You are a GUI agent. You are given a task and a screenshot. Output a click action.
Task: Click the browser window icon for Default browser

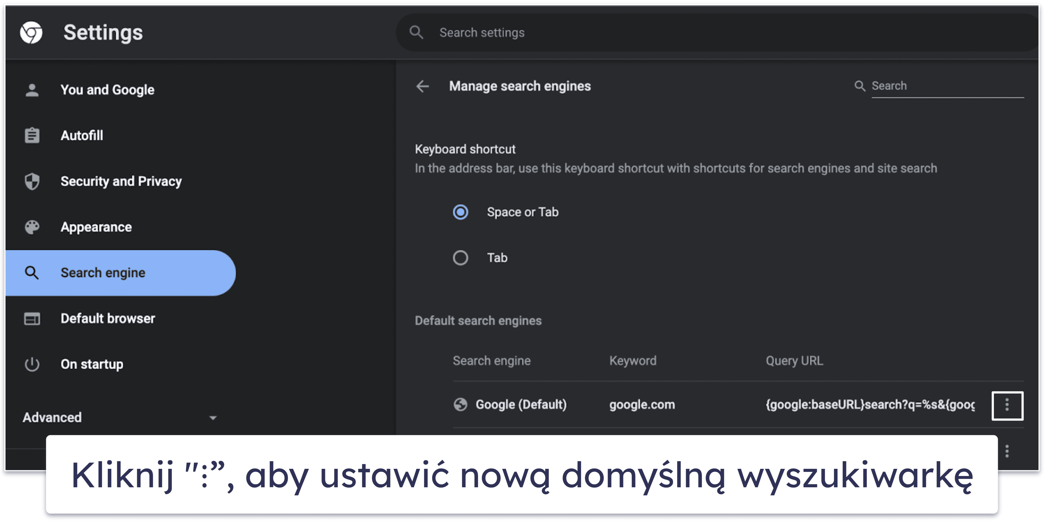[32, 319]
